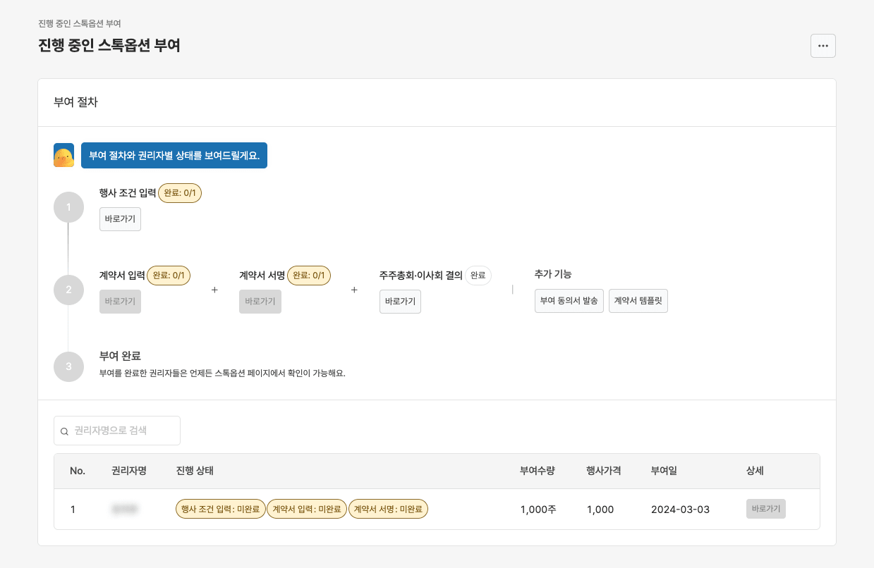The image size is (874, 568).
Task: Click step 1 circle indicator
Action: 68,207
